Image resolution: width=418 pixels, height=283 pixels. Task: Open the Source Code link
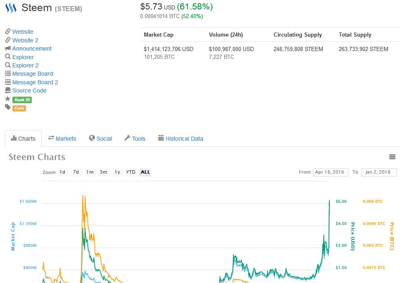pos(29,90)
